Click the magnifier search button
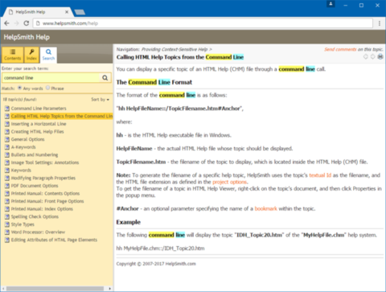Screen dimensions: 386x292 [105, 78]
